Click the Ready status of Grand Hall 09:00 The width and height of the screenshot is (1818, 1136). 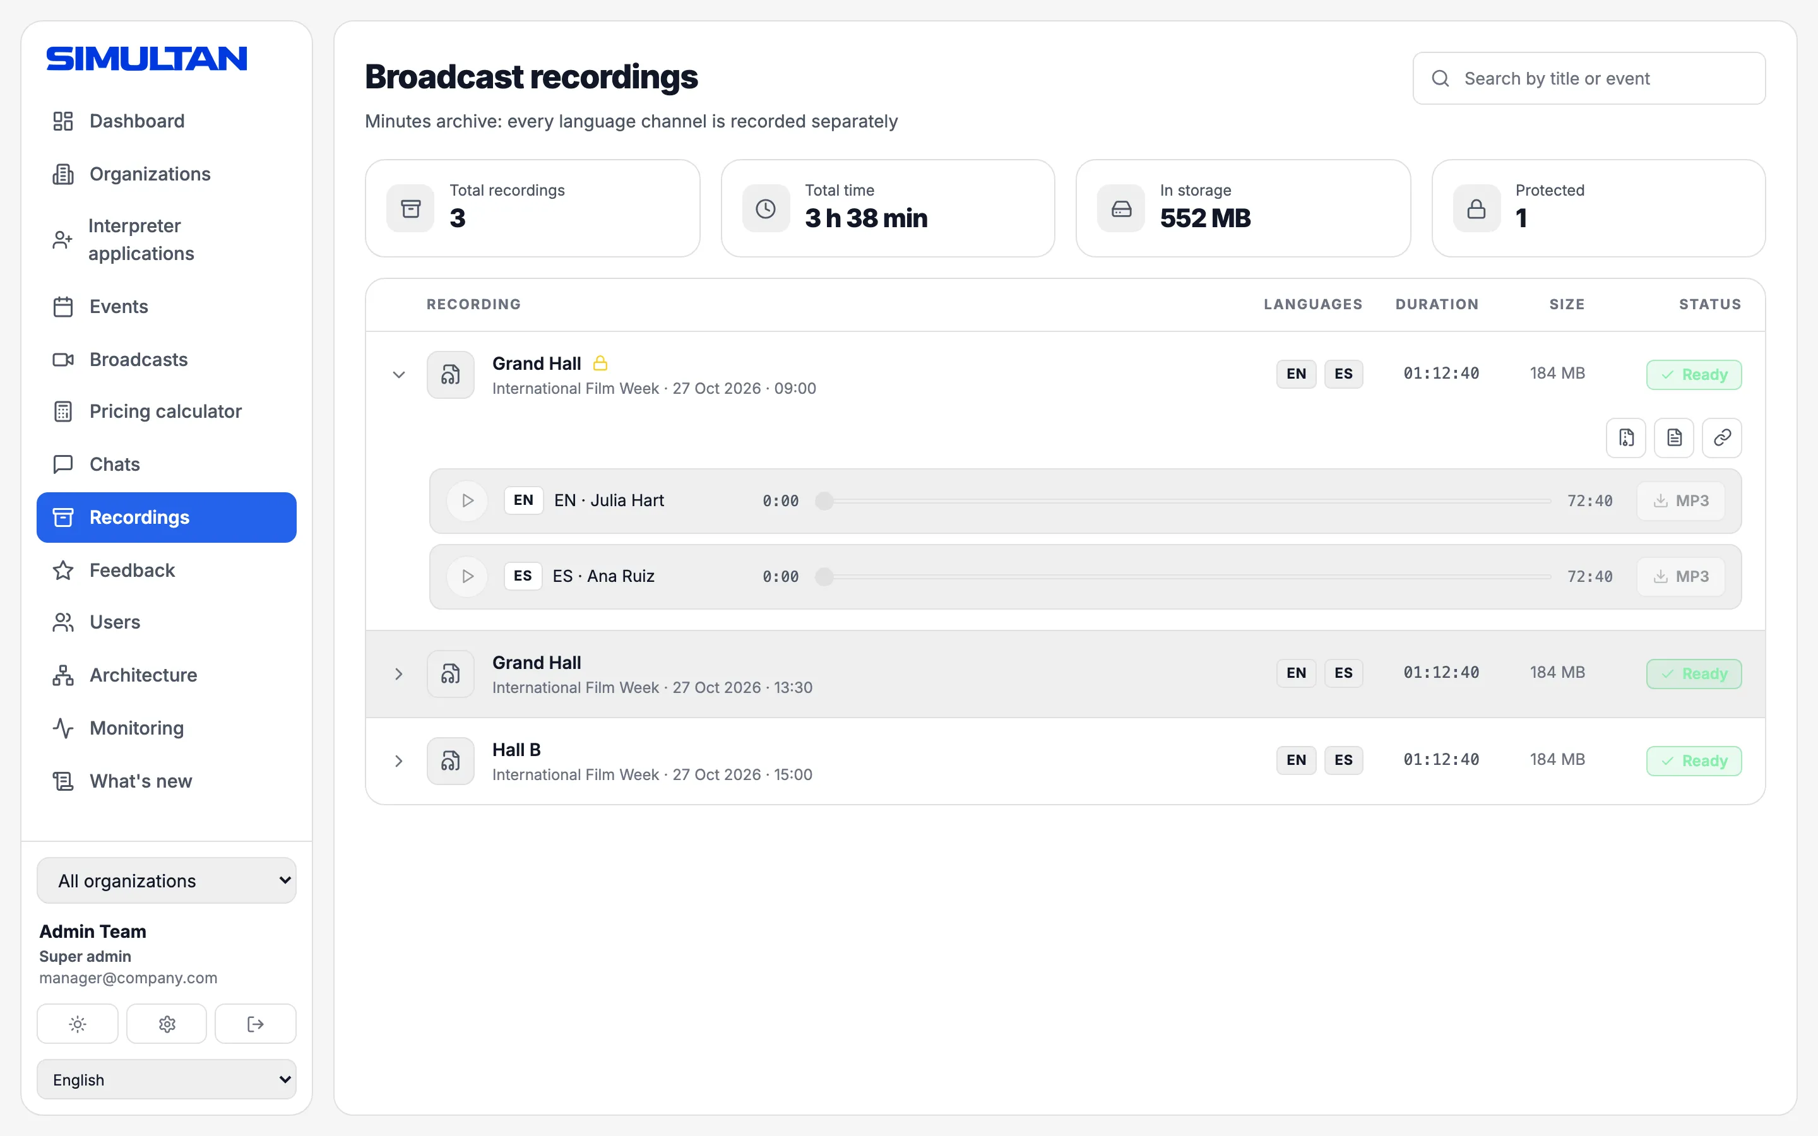[x=1694, y=374]
